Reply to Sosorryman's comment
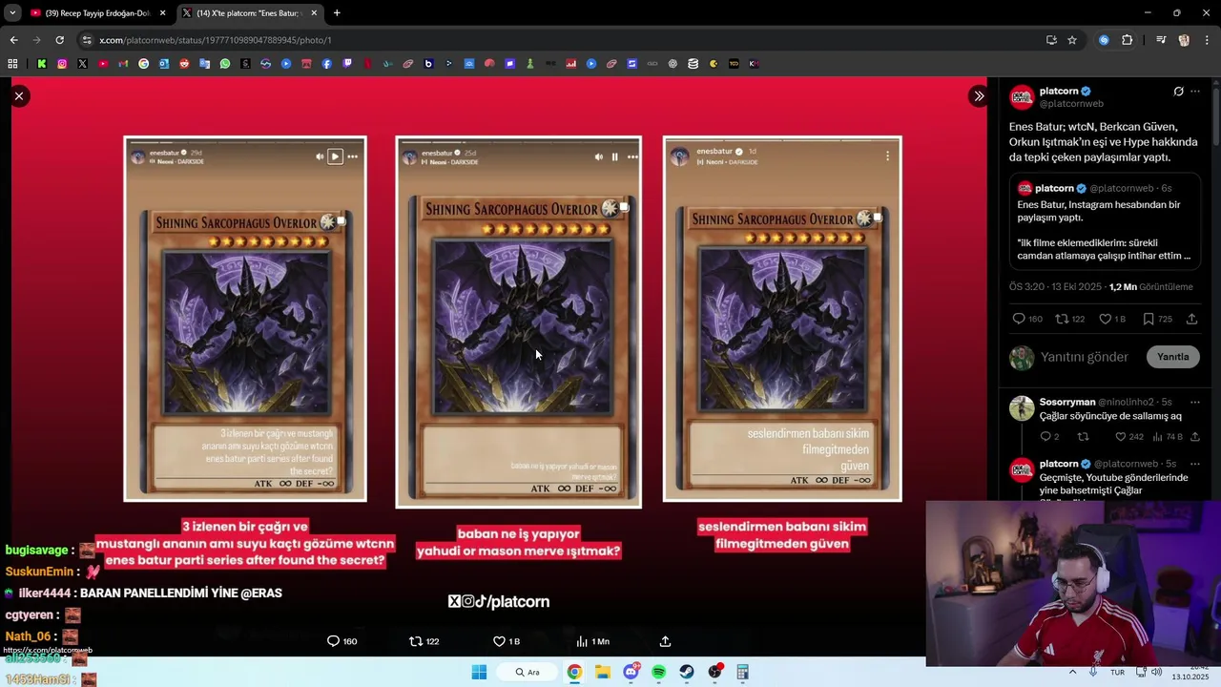The image size is (1221, 687). point(1045,437)
